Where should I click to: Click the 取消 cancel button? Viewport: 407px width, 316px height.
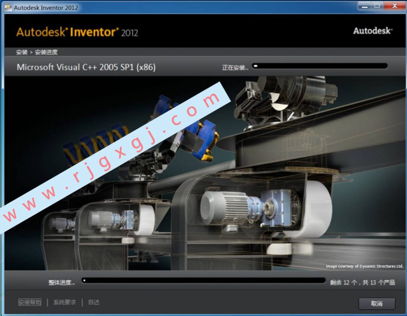(377, 303)
